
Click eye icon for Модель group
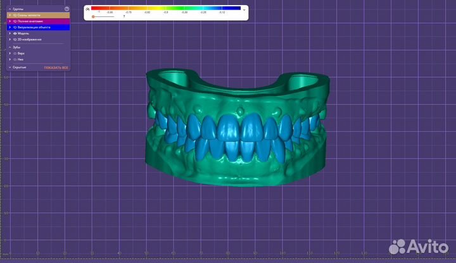click(15, 34)
